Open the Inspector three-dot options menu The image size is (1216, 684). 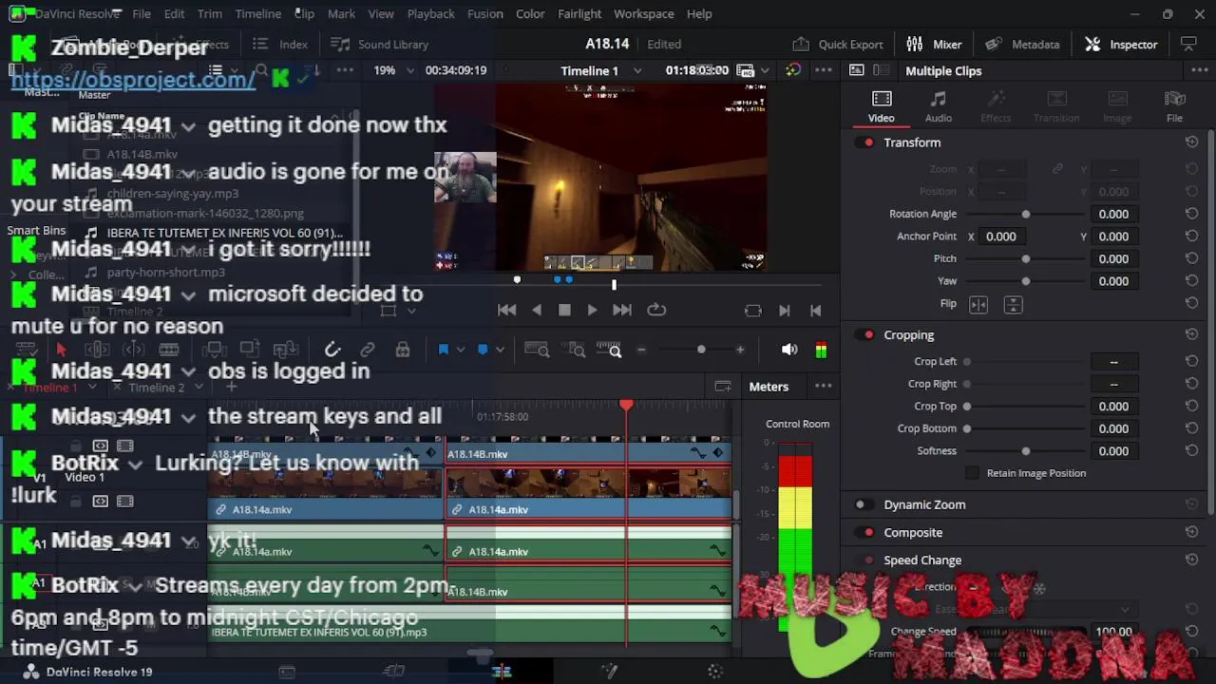click(1198, 71)
